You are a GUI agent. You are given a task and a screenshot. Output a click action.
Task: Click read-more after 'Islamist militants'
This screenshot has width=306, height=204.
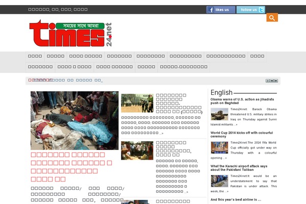point(236,124)
